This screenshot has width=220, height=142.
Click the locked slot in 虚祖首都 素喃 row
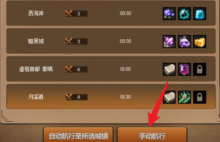pyautogui.click(x=199, y=69)
